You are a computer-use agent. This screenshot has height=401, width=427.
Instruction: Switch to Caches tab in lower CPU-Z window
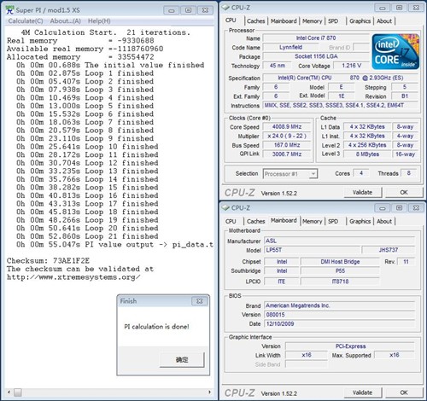click(256, 221)
